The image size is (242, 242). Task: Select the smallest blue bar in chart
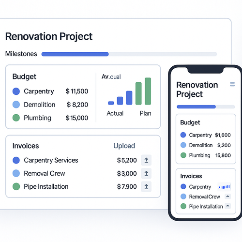point(111,103)
